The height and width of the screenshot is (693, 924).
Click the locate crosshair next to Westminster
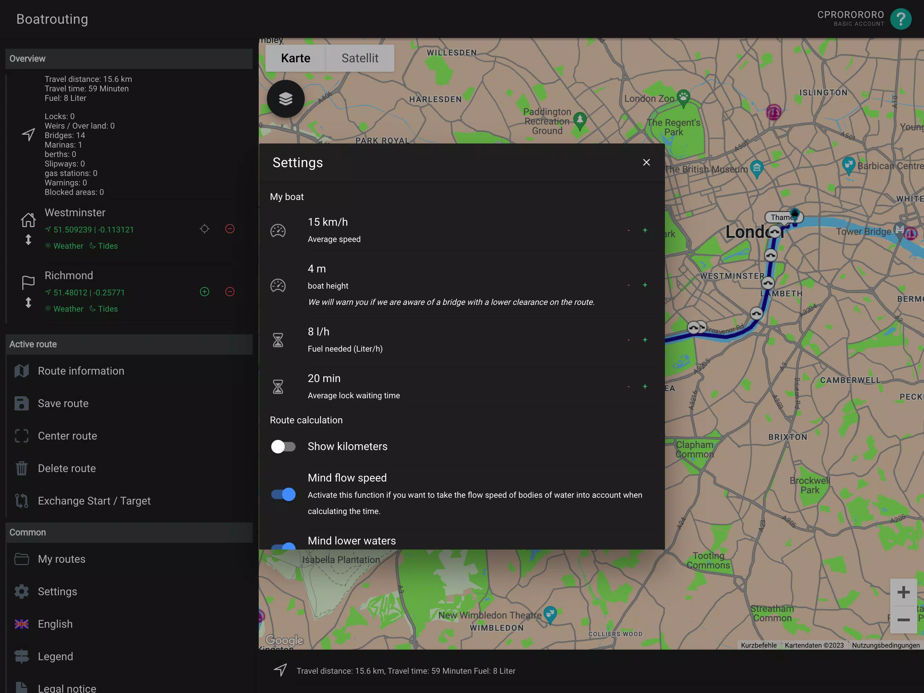(204, 229)
